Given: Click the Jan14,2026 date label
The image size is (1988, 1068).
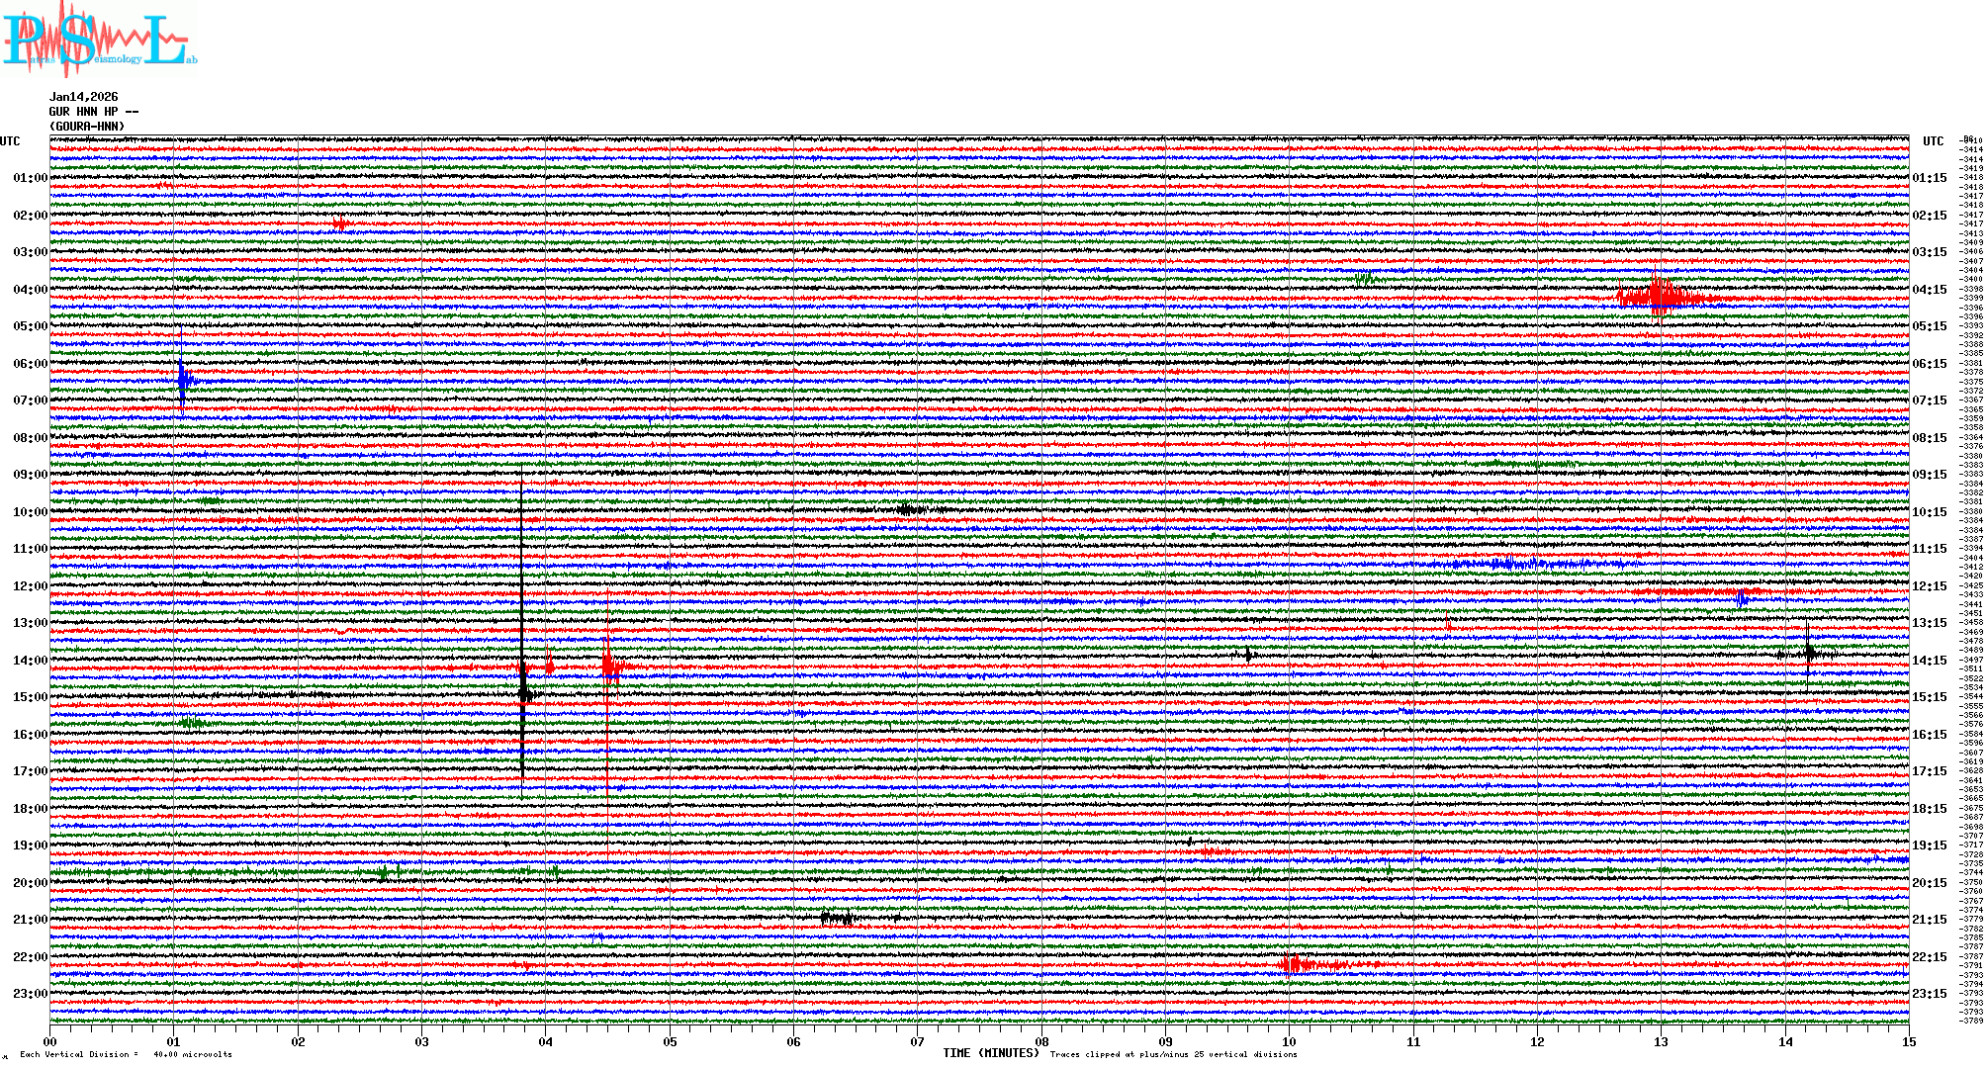Looking at the screenshot, I should click(84, 97).
